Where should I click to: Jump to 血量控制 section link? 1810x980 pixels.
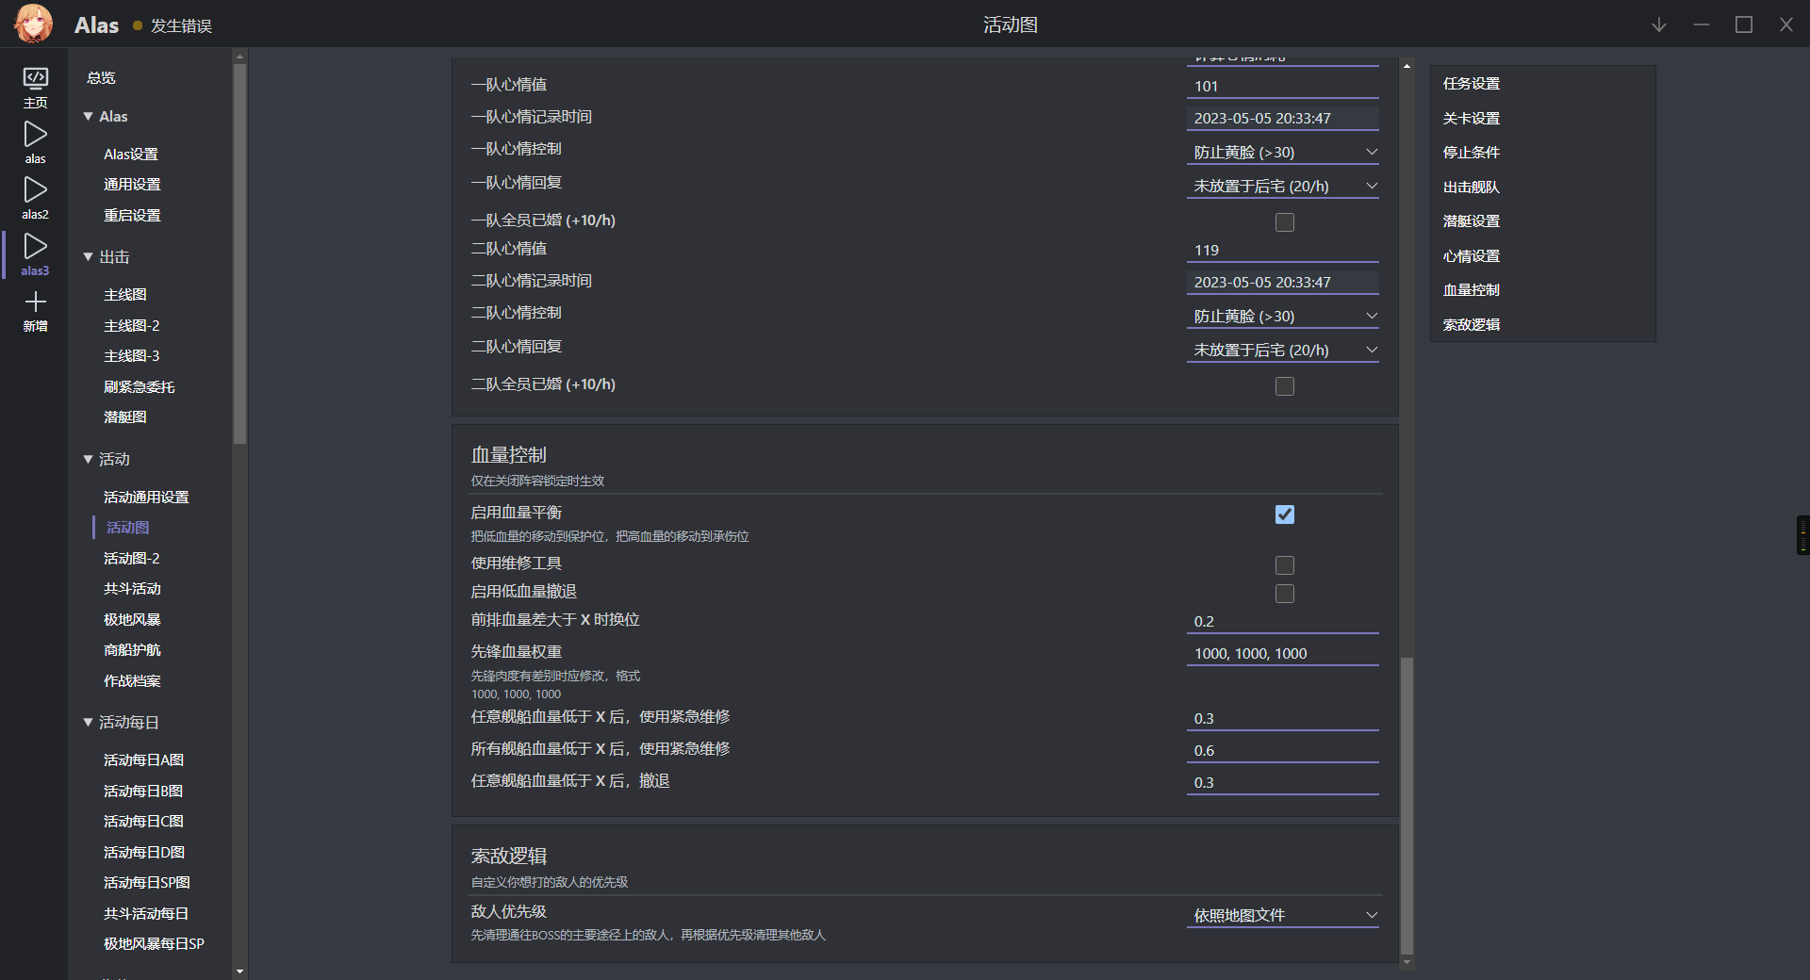(1472, 289)
